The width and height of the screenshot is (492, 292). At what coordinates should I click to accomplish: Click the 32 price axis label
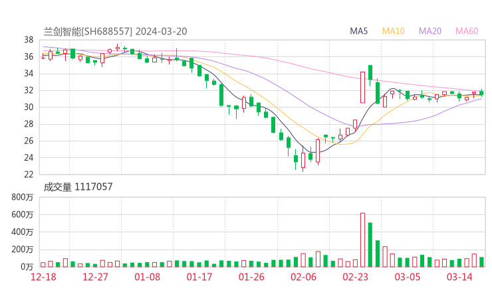[x=29, y=90]
